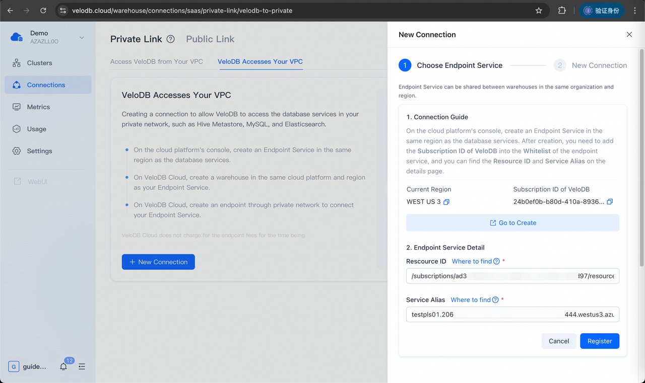This screenshot has height=383, width=645.
Task: Copy the WEST US 3 region name
Action: (x=446, y=201)
